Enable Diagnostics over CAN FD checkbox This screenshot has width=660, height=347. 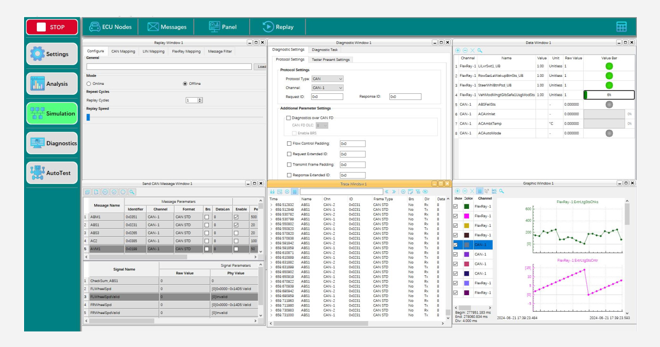coord(289,118)
